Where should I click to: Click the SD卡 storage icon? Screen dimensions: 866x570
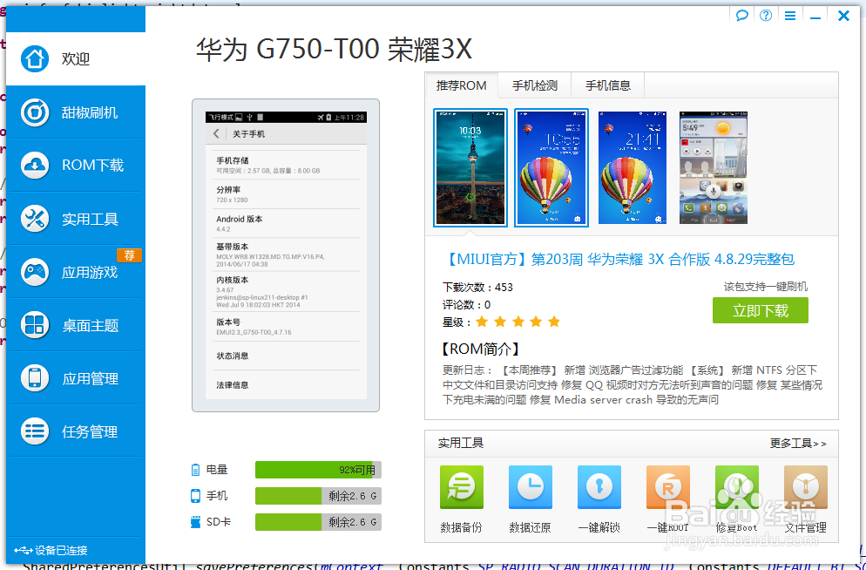(x=195, y=522)
